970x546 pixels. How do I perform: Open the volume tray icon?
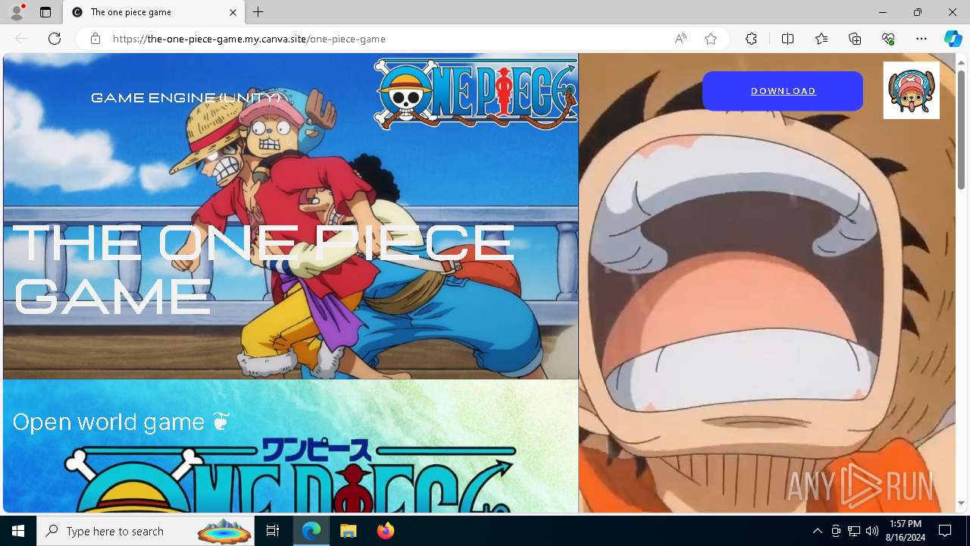pos(872,531)
